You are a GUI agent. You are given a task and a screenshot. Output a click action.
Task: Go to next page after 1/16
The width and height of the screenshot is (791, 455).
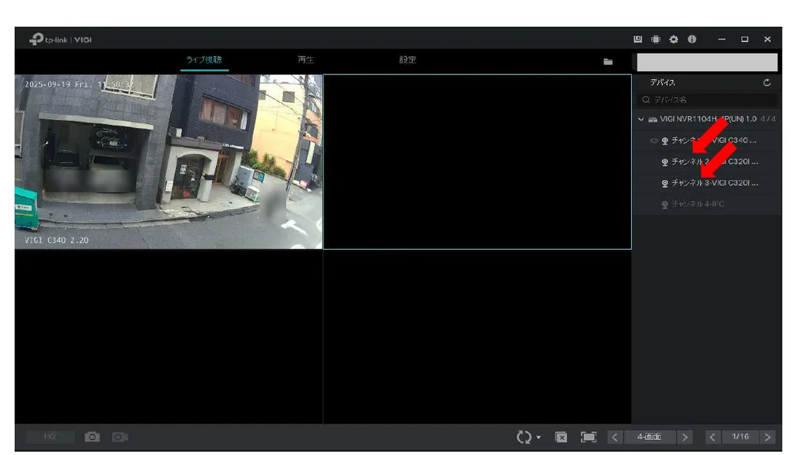click(767, 437)
